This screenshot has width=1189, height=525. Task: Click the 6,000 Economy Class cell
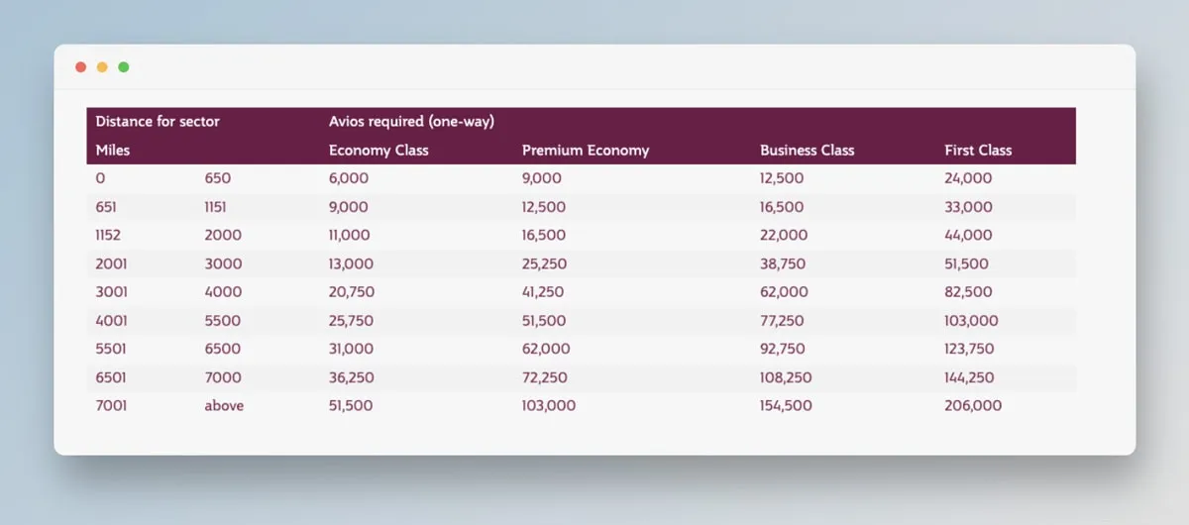349,178
